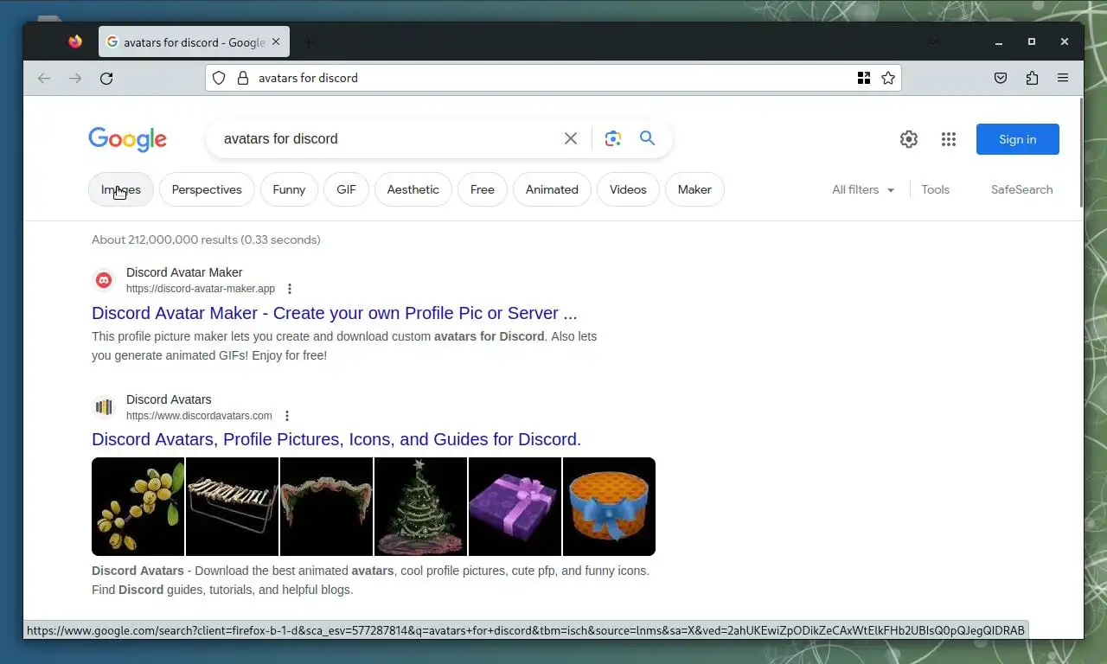Go back to previous page

pyautogui.click(x=44, y=78)
